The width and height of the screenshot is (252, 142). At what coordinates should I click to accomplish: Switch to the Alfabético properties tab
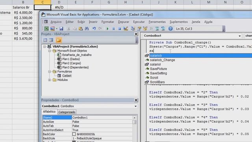(49, 112)
